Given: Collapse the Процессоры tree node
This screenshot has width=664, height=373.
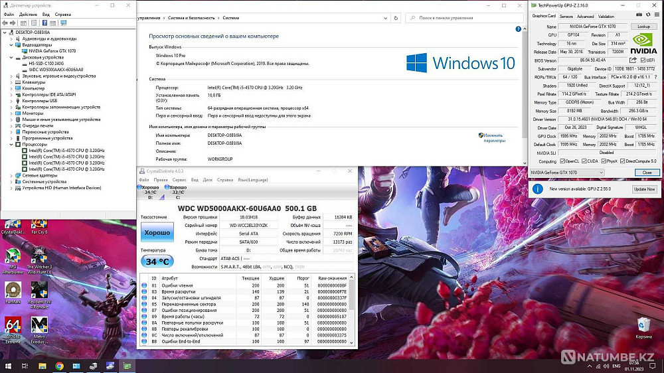Looking at the screenshot, I should [11, 145].
